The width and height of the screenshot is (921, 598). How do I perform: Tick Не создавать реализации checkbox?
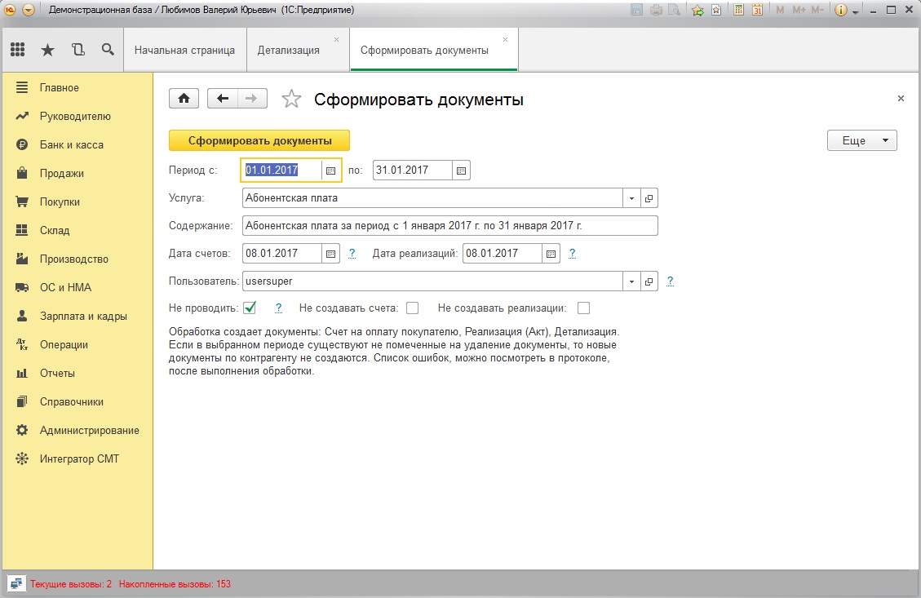pyautogui.click(x=583, y=308)
